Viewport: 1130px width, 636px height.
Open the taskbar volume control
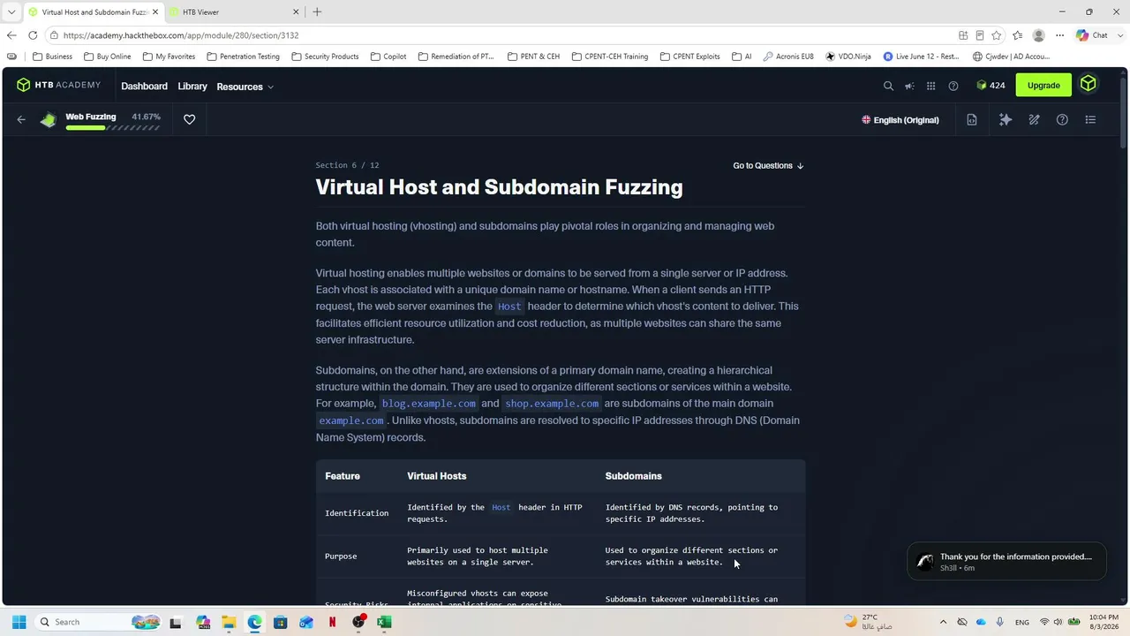point(1058,622)
